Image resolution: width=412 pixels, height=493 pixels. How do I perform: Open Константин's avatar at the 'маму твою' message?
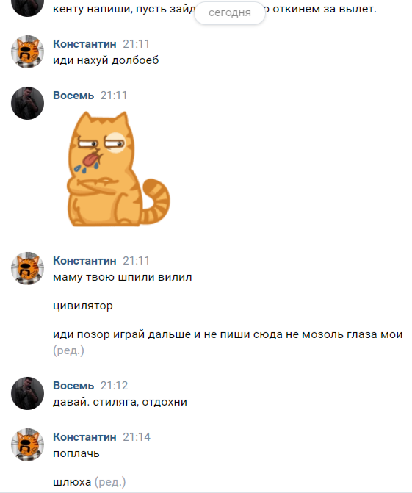click(x=27, y=268)
